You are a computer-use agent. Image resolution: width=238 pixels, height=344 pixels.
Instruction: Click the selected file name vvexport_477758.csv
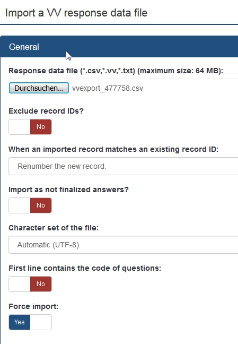(x=108, y=88)
